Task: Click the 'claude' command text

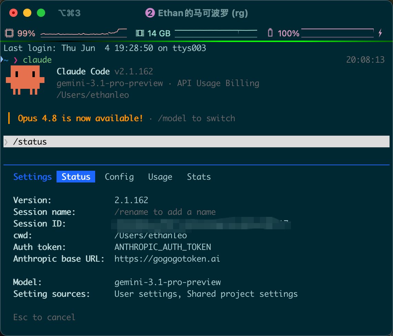Action: 37,60
